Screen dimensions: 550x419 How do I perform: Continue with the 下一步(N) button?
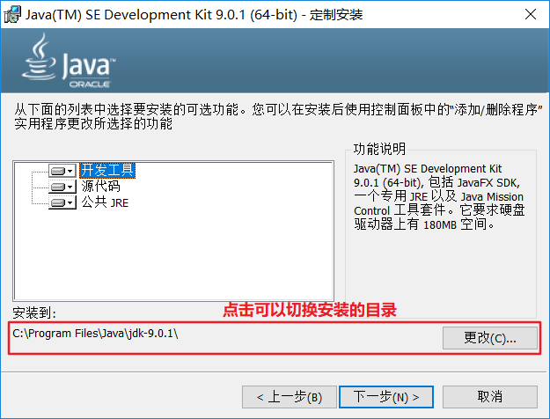386,397
